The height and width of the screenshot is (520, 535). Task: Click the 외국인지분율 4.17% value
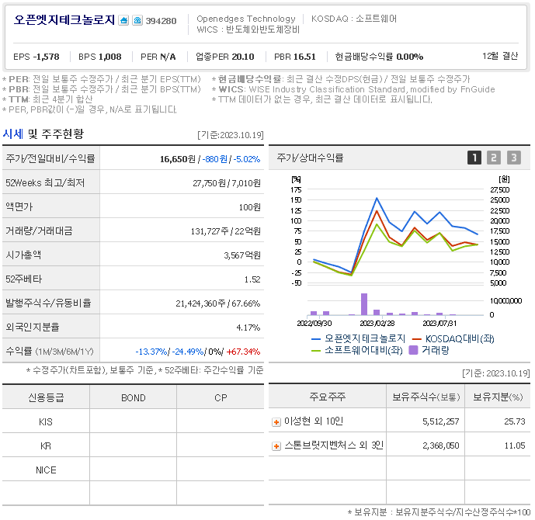tap(248, 328)
